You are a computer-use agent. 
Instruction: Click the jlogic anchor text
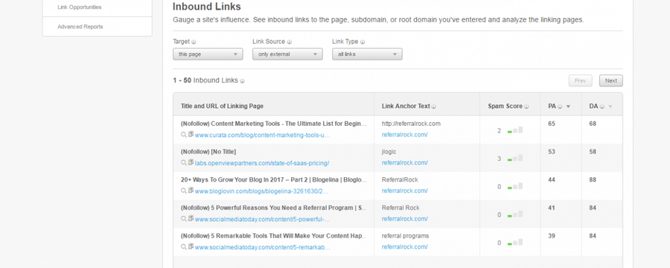(389, 152)
